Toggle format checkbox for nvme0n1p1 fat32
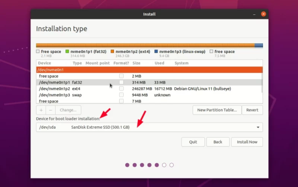The image size is (298, 187). click(x=121, y=82)
